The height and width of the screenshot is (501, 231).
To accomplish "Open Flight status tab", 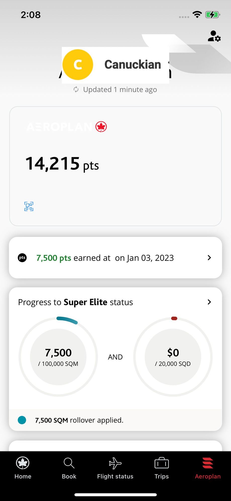I will [115, 468].
